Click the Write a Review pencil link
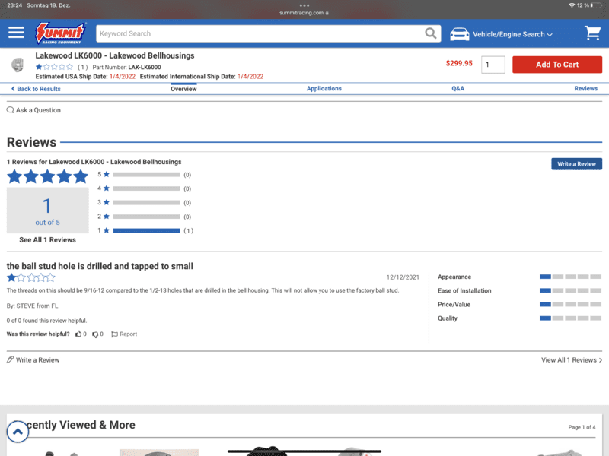Image resolution: width=609 pixels, height=456 pixels. point(33,359)
